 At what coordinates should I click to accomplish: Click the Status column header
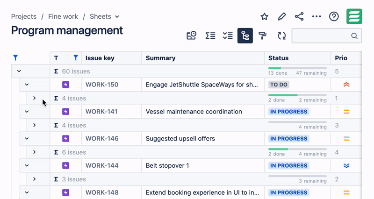(278, 58)
